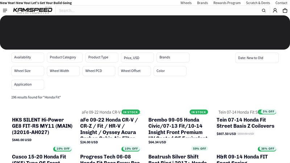Open Tein Street Basis Z Coilovers link

tap(245, 123)
